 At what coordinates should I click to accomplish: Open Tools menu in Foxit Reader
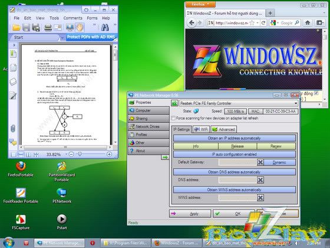coord(54,18)
